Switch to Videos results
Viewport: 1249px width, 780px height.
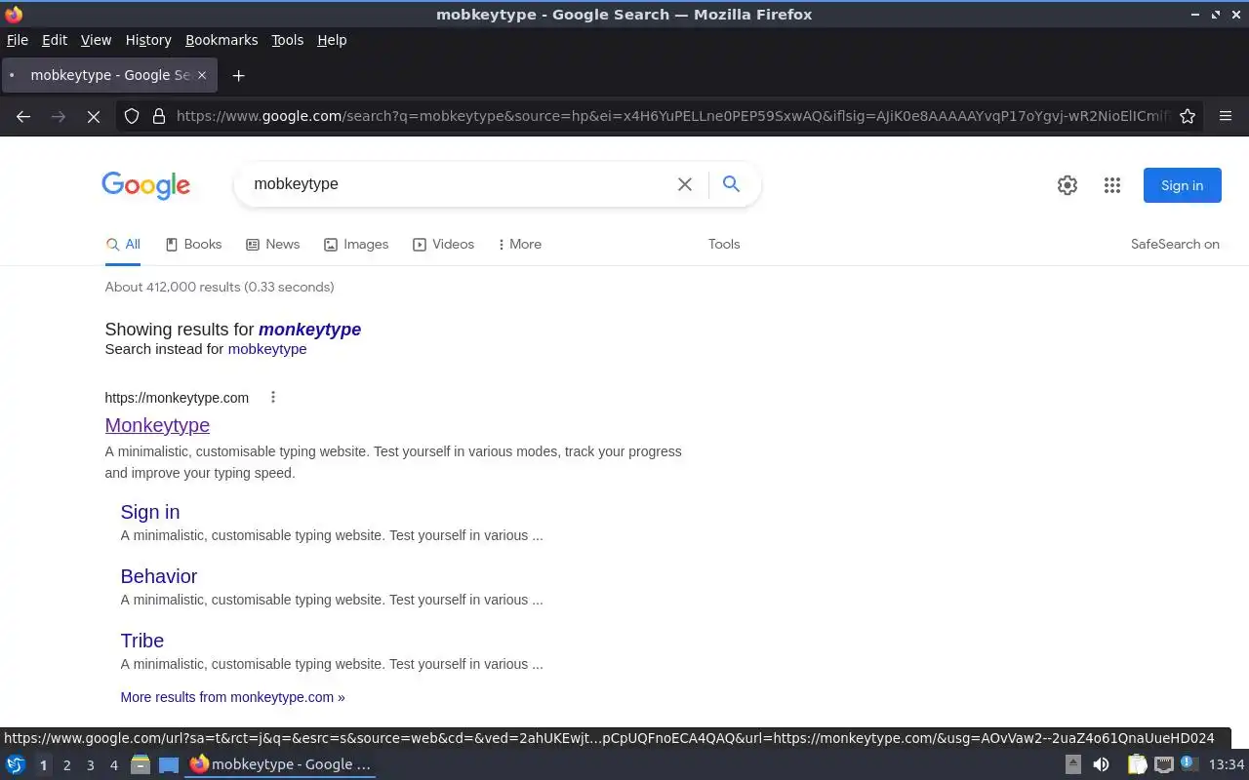point(443,245)
